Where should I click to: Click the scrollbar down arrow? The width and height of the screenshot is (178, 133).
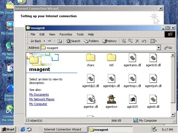(x=173, y=115)
